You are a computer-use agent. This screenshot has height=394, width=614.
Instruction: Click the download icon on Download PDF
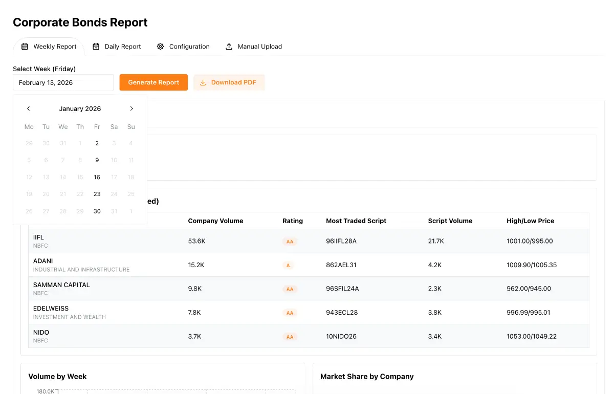pos(203,82)
